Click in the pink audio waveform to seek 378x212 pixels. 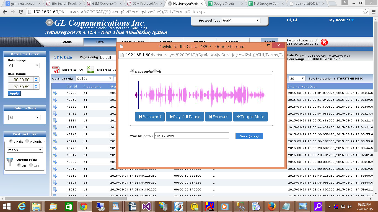[202, 95]
